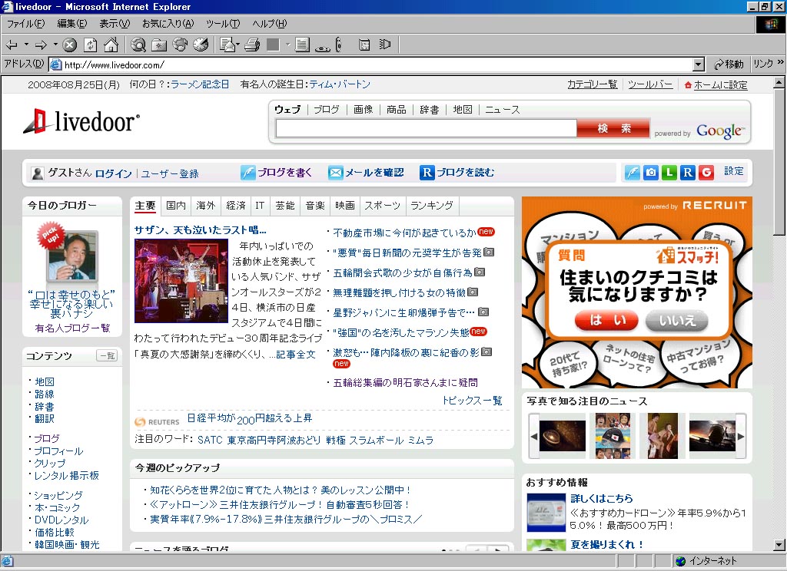787x571 pixels.
Task: Click the blue feather blog shortcut icon
Action: click(x=632, y=173)
